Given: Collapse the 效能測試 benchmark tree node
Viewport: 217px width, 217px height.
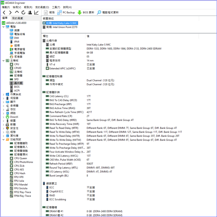Looking at the screenshot, I should point(4,139).
